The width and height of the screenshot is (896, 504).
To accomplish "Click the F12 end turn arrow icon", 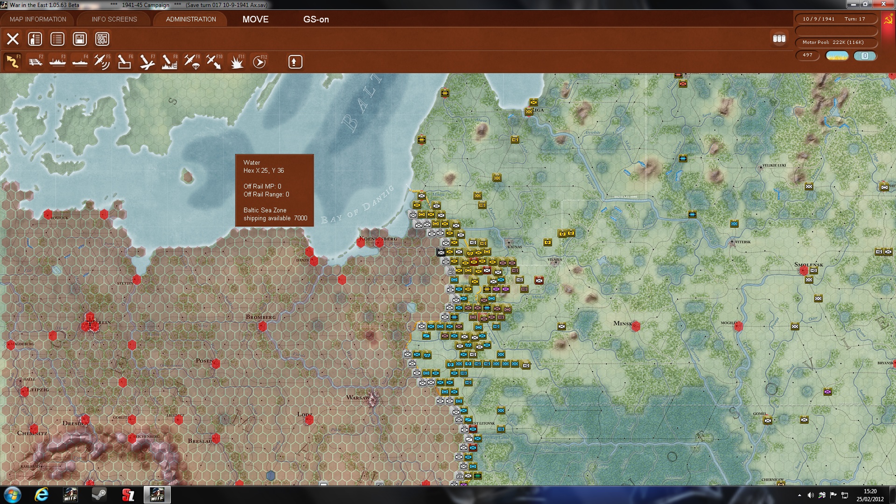I will coord(259,62).
